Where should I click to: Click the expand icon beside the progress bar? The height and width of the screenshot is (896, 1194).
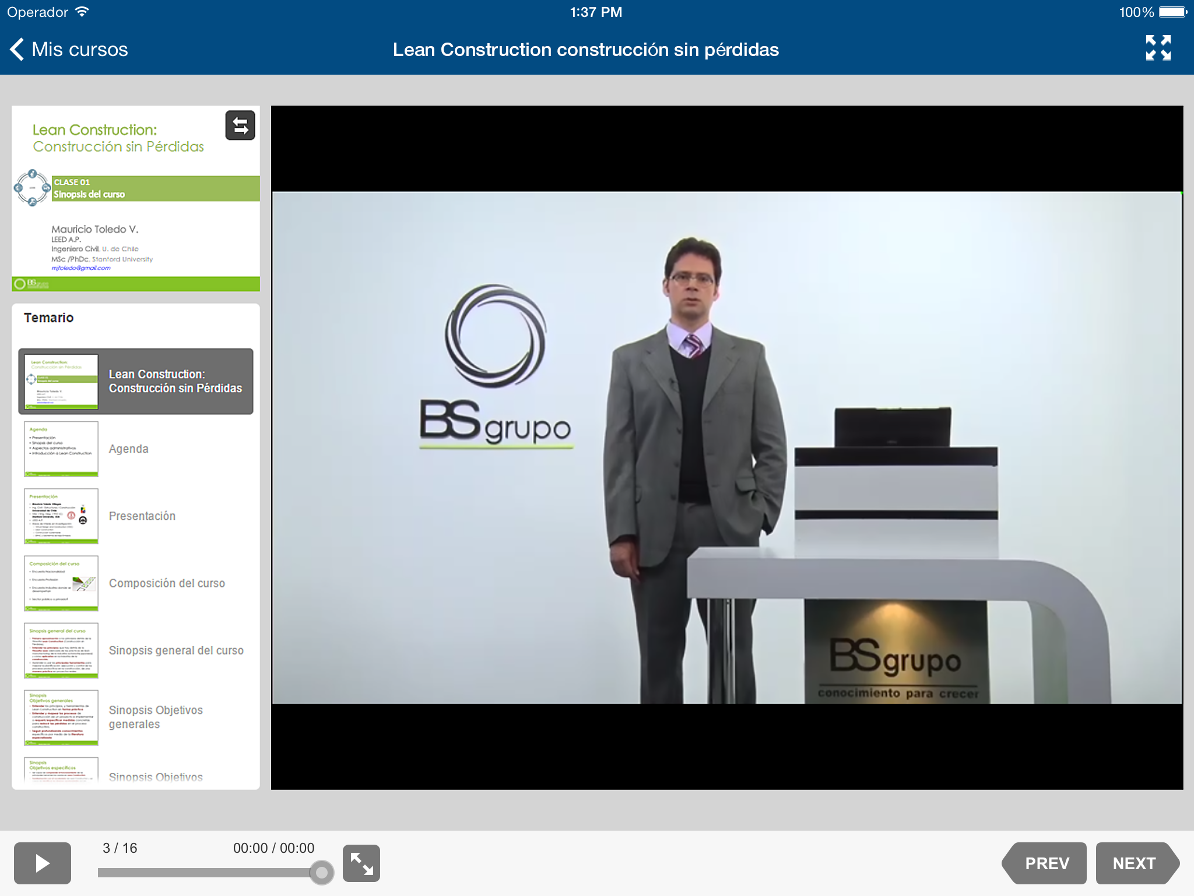(361, 863)
